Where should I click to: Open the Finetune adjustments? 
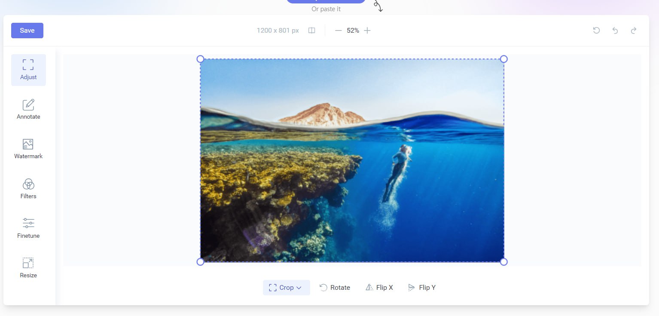click(28, 229)
